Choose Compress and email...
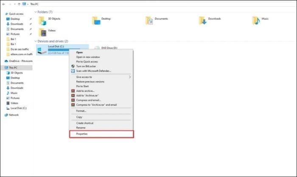 coord(101,100)
